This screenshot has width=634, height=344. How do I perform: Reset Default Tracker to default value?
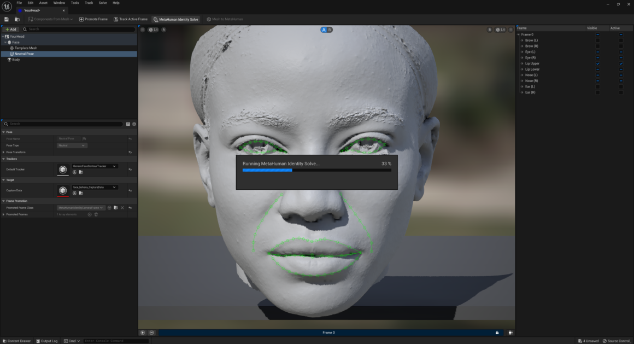click(x=130, y=170)
